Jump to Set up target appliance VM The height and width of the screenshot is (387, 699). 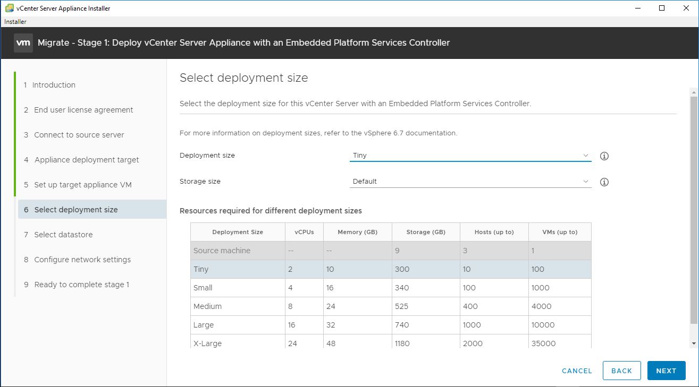82,185
